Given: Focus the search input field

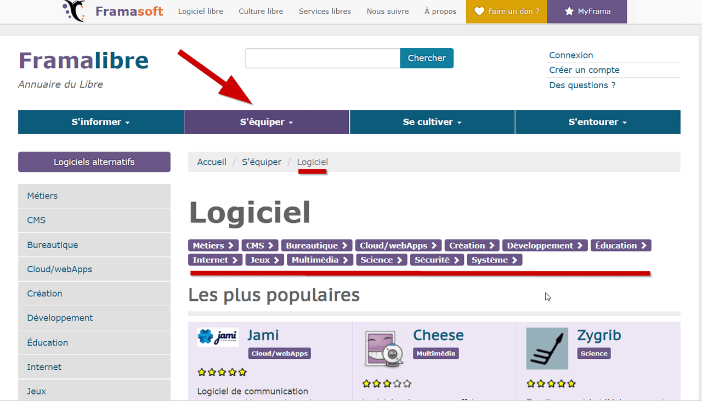Looking at the screenshot, I should 322,58.
